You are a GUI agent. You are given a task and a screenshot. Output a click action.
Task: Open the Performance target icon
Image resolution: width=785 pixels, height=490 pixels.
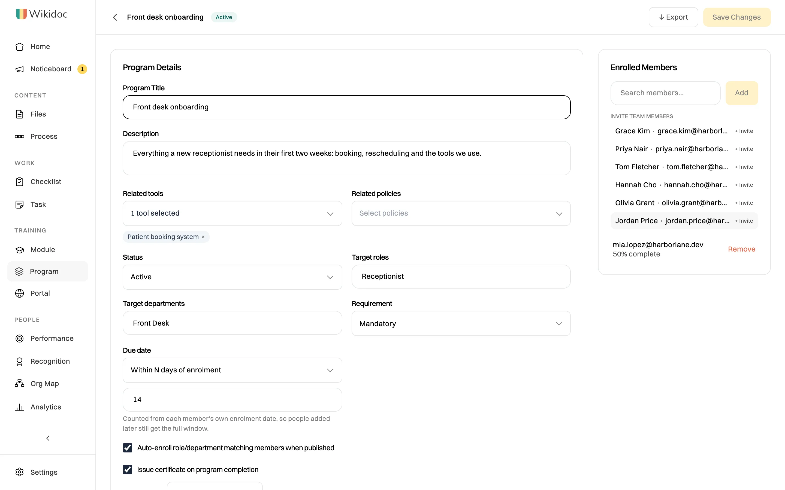point(19,339)
